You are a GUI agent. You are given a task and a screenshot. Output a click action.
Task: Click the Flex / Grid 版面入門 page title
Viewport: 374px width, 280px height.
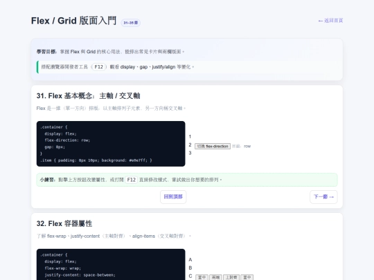(x=73, y=21)
